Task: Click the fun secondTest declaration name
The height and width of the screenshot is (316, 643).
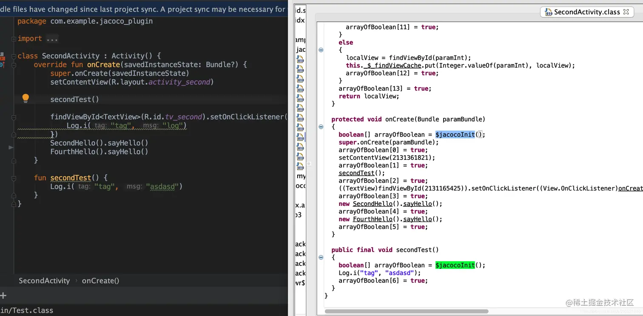Action: [x=71, y=178]
